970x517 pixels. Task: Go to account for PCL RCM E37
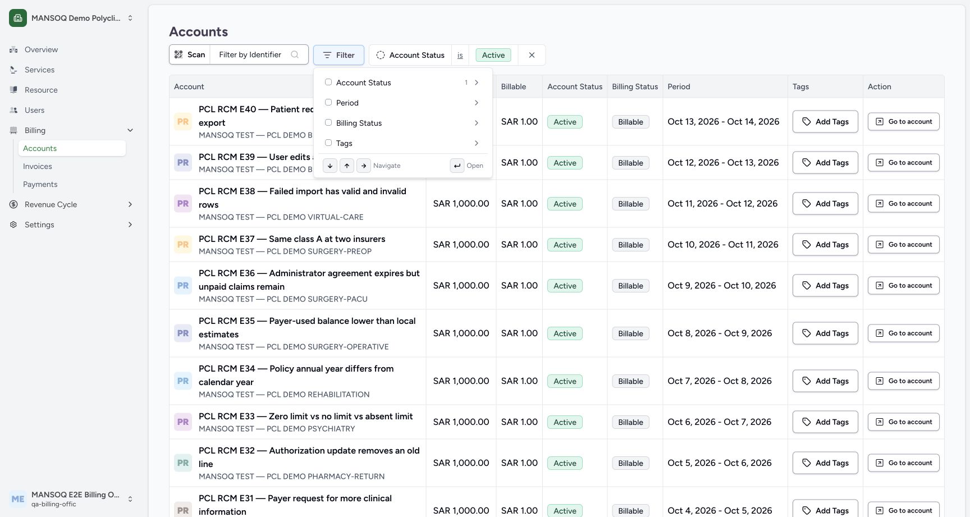click(x=903, y=244)
